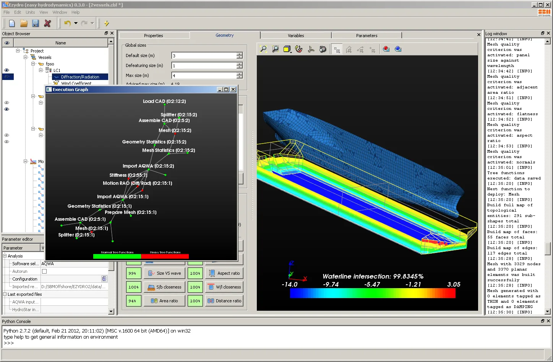Image resolution: width=553 pixels, height=362 pixels.
Task: Click the Default size input field
Action: click(204, 56)
